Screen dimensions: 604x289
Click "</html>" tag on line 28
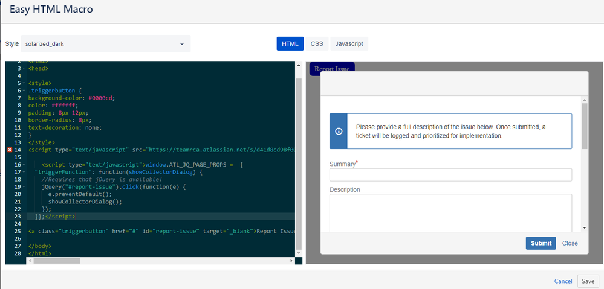[x=40, y=253]
